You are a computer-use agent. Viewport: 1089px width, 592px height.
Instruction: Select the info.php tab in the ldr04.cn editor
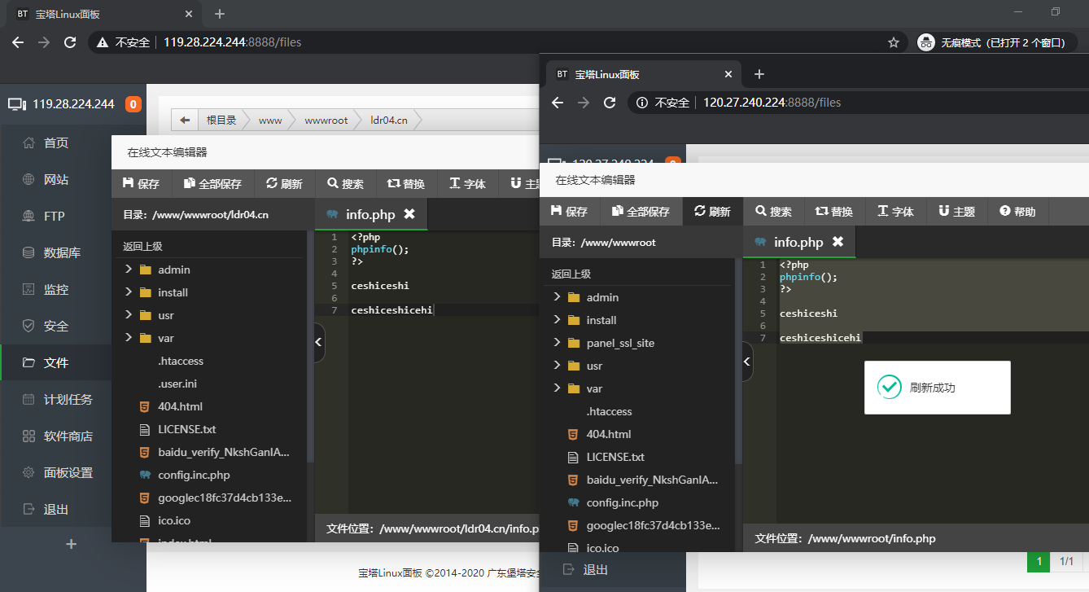tap(370, 214)
